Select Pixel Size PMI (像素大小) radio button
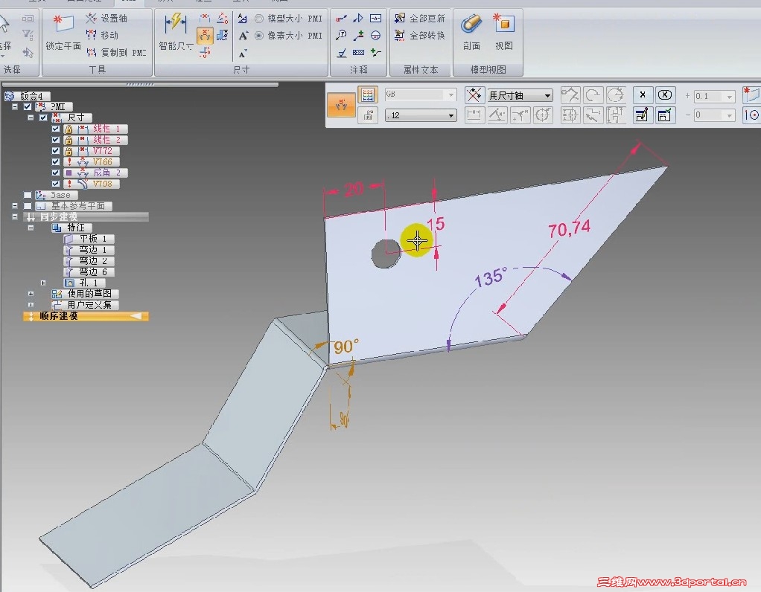The height and width of the screenshot is (592, 761). click(x=260, y=36)
